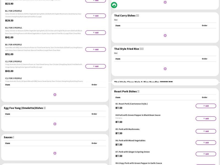Click the green round chef logo icon
Screen dimensions: 220x165
[x=114, y=5]
